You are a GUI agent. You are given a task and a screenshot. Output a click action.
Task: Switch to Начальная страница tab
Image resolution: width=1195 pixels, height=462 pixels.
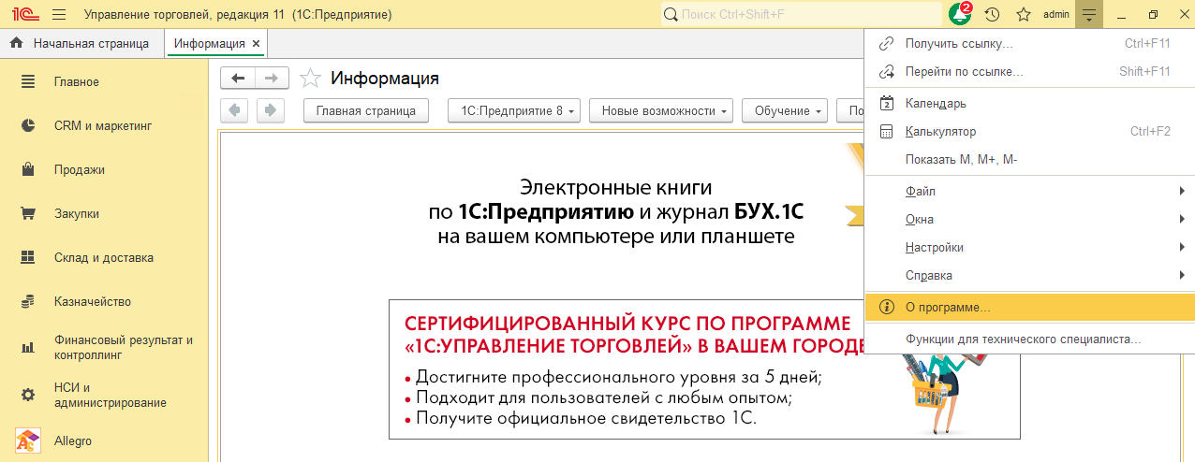(x=81, y=43)
